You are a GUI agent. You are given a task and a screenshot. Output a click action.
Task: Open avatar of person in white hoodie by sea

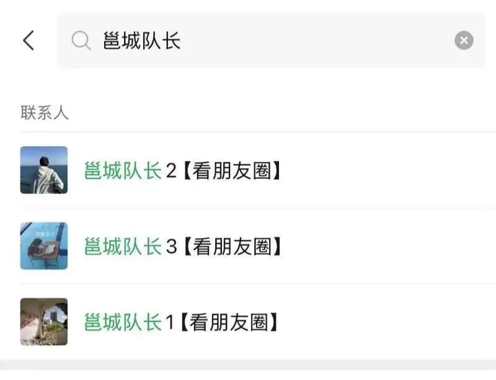click(x=44, y=170)
